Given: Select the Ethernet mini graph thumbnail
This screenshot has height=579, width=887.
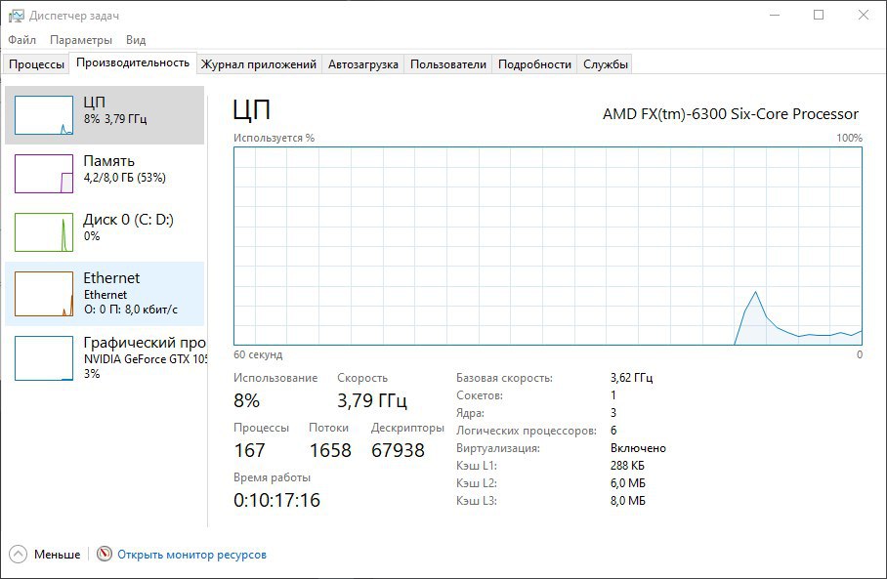Looking at the screenshot, I should click(x=44, y=294).
